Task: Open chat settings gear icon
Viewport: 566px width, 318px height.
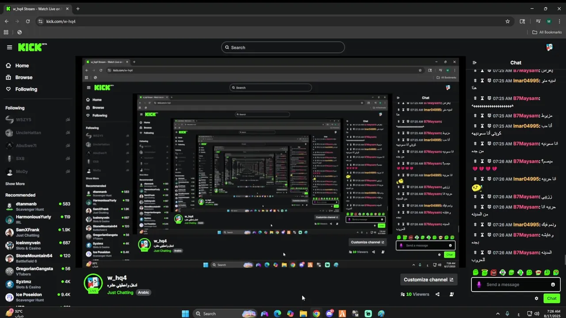Action: click(536, 299)
